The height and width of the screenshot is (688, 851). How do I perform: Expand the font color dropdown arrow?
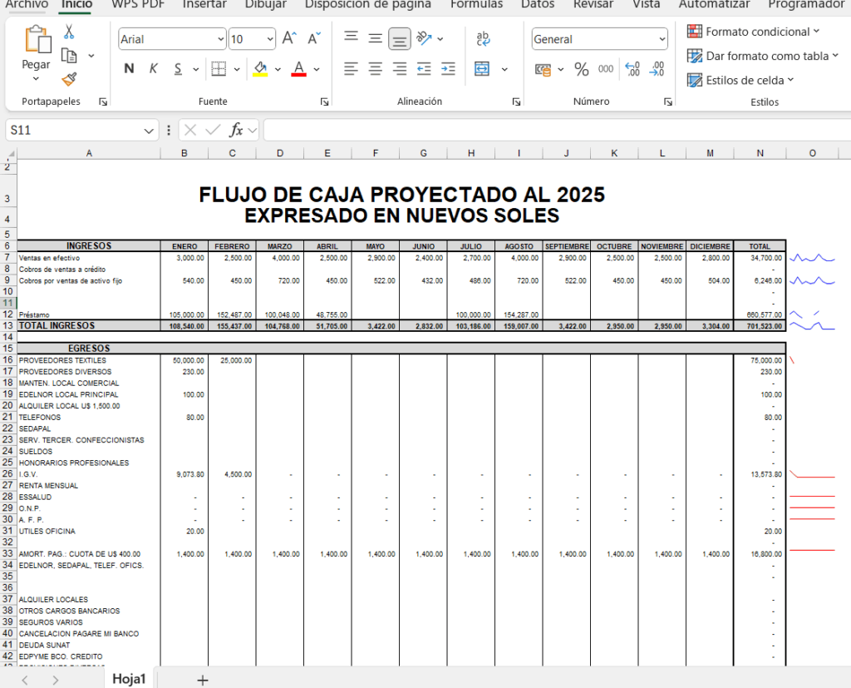coord(317,70)
